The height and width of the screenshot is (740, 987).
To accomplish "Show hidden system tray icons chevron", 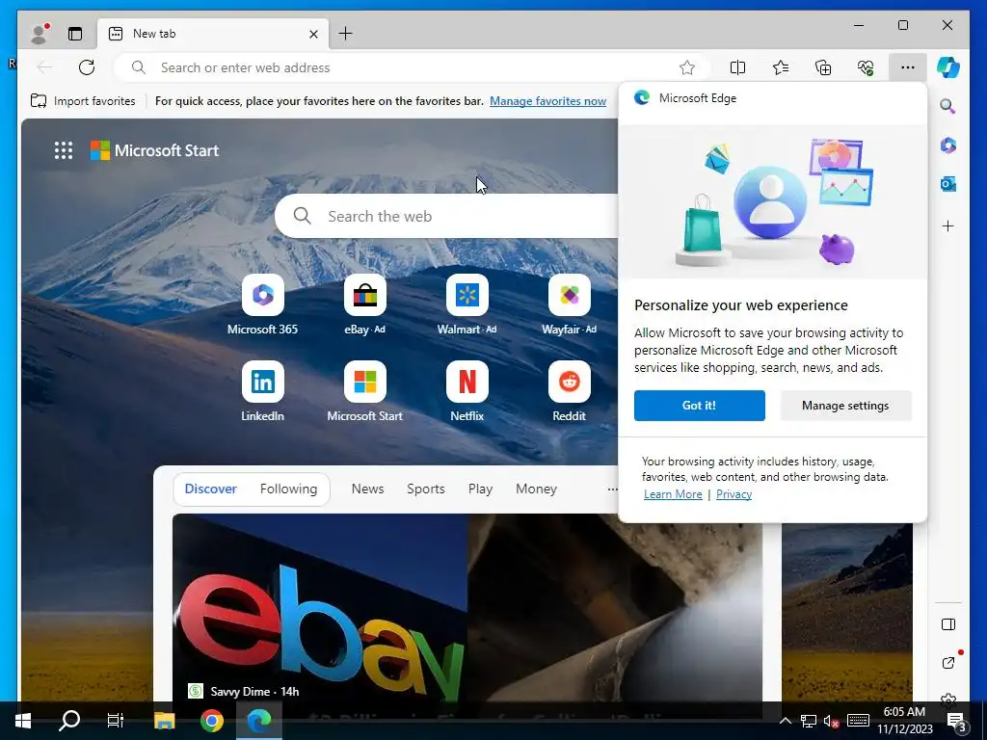I will coord(785,721).
